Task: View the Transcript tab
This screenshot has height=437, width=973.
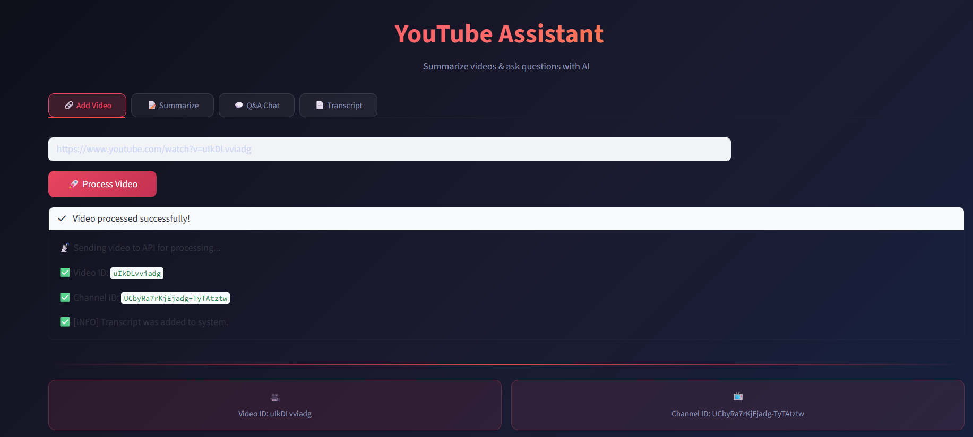Action: [x=338, y=105]
